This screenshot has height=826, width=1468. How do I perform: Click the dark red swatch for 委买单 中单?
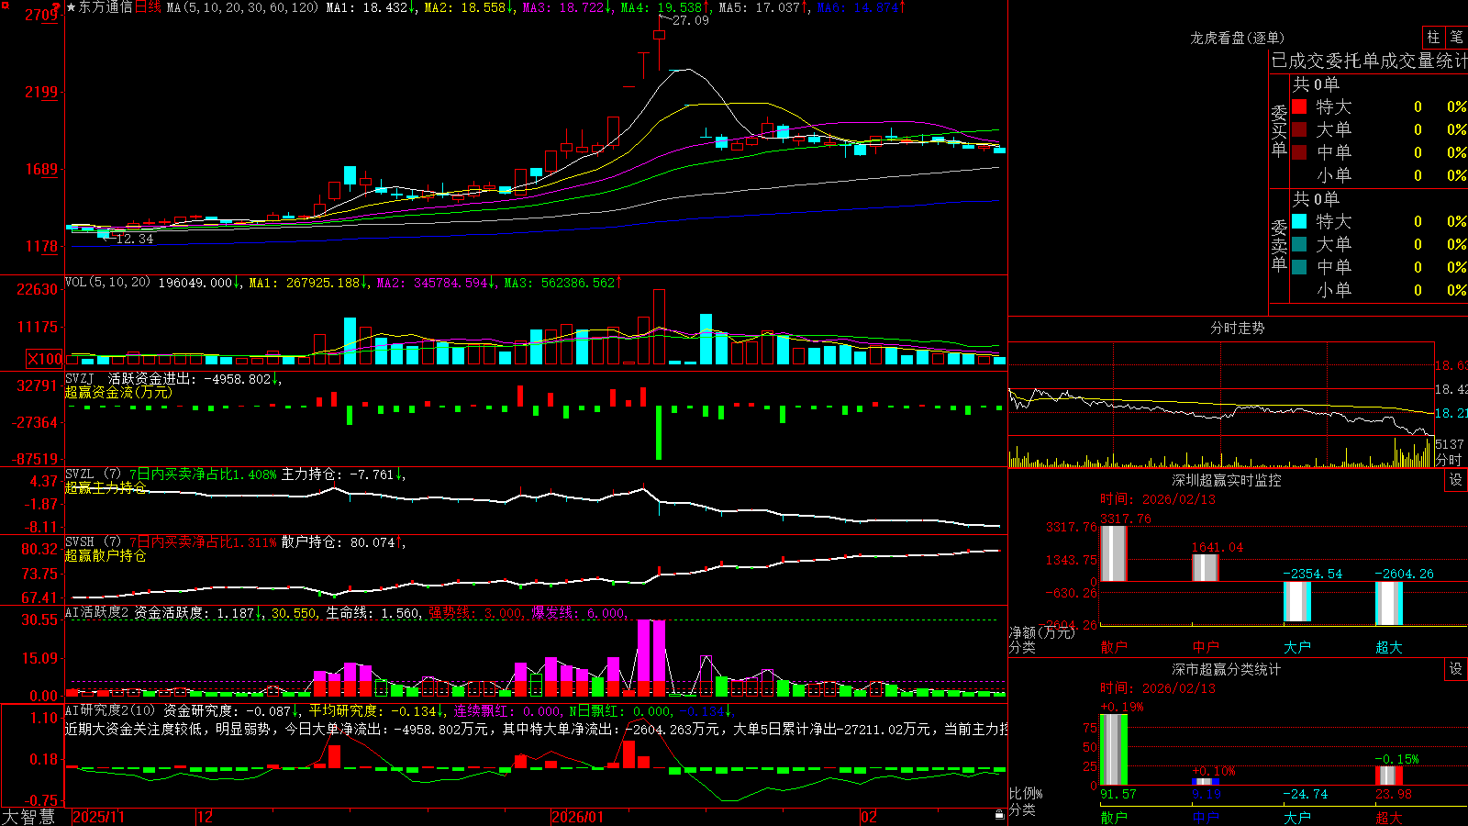(1299, 152)
